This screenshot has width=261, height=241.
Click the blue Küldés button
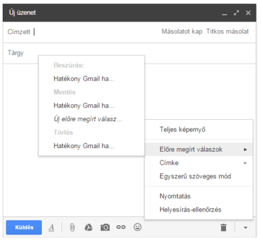[x=24, y=227]
